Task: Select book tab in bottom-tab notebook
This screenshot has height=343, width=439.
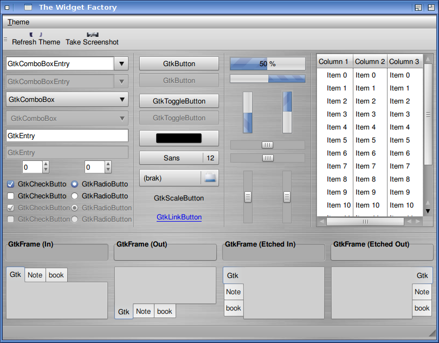Action: pyautogui.click(x=165, y=311)
